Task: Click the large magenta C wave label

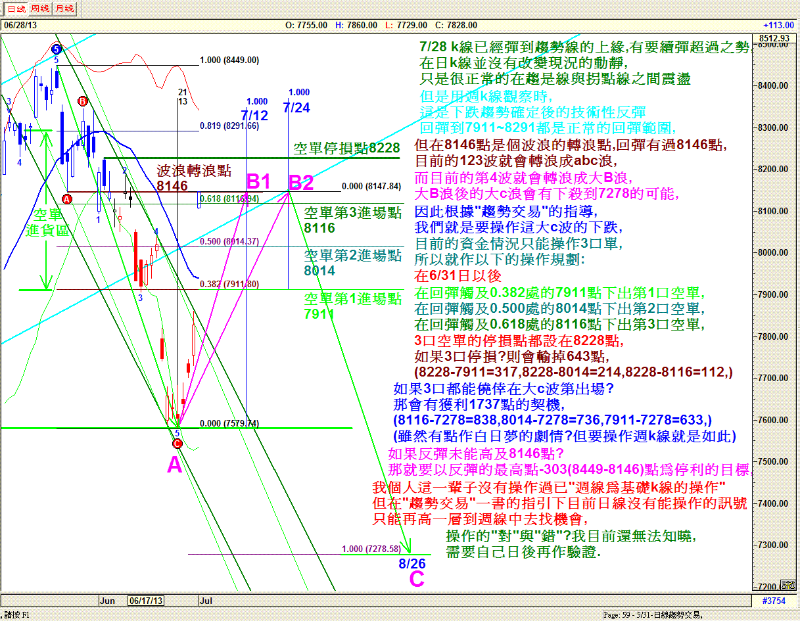Action: [417, 579]
